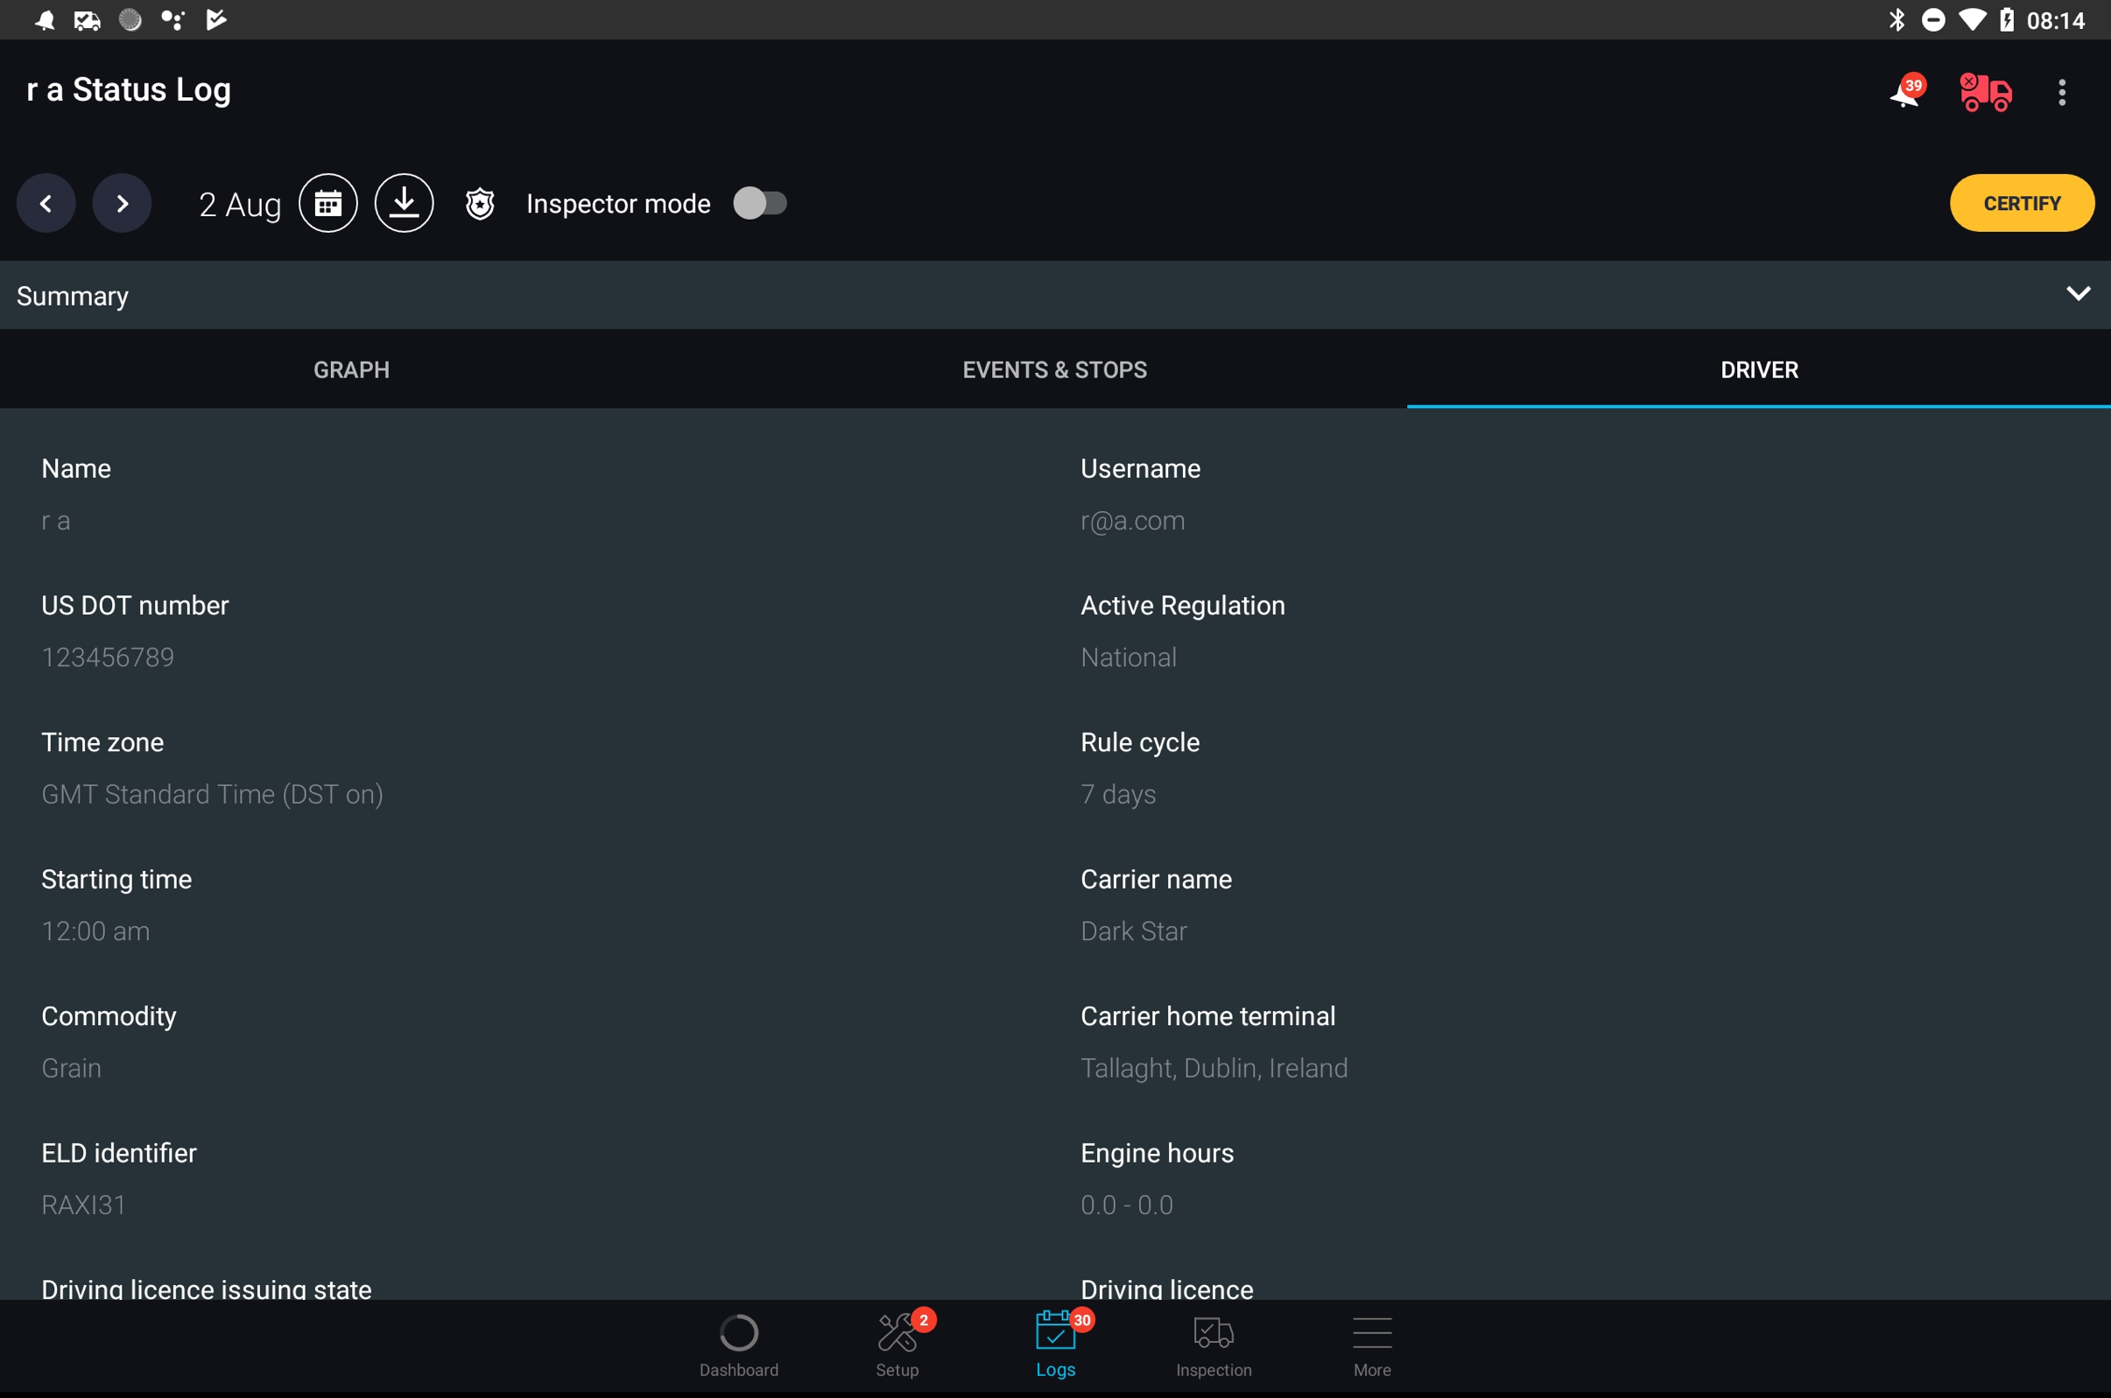
Task: Enable Inspector mode
Action: [761, 203]
